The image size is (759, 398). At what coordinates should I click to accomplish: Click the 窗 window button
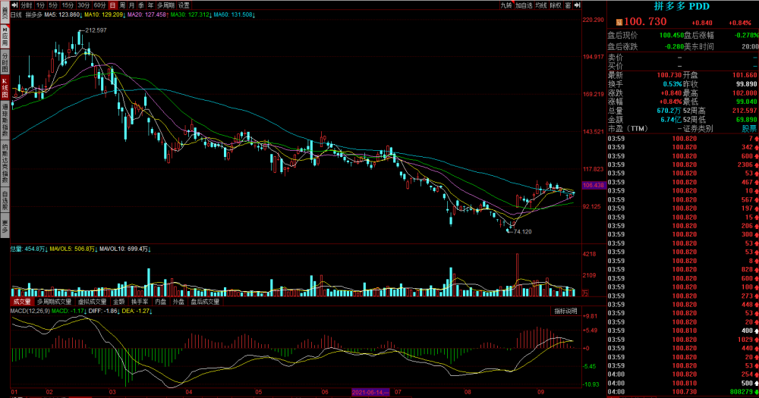tap(568, 5)
